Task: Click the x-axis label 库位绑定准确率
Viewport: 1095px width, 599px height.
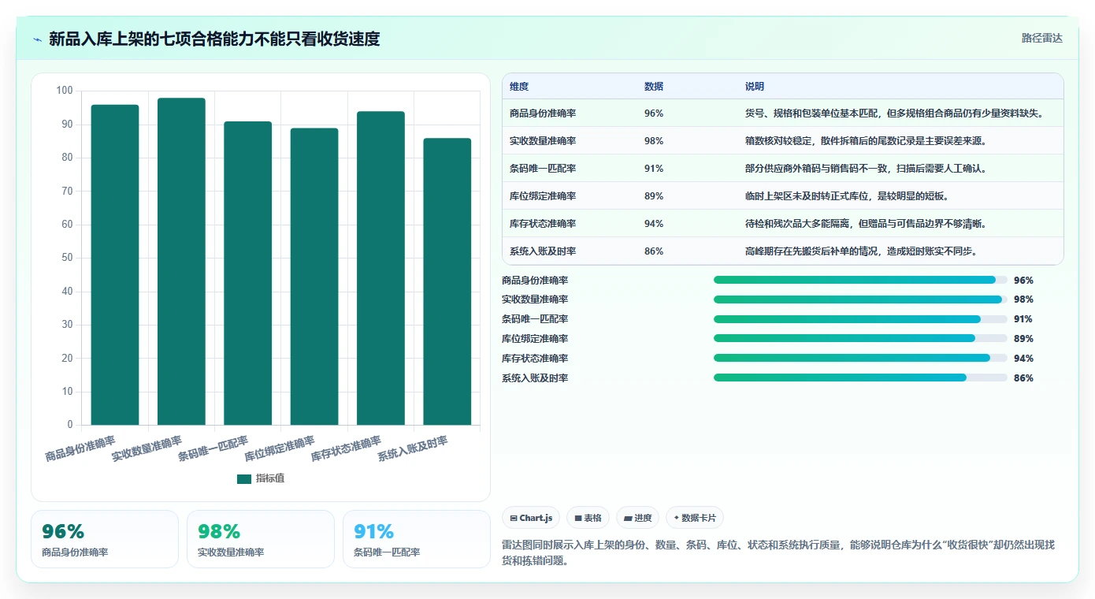Action: [x=279, y=448]
